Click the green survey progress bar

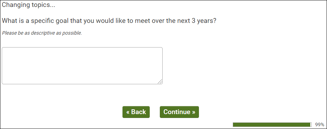pos(272,124)
